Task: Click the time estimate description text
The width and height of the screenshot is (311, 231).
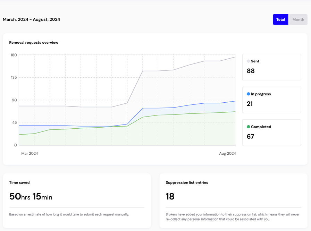Action: coord(69,214)
